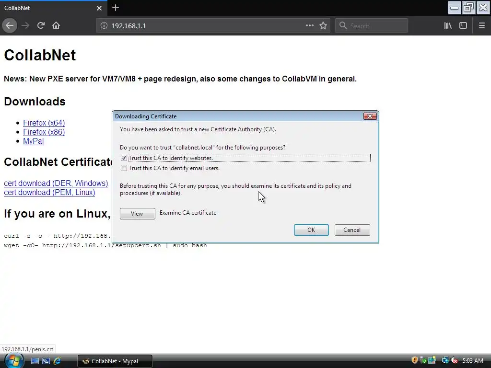Bookmark this page with the star icon
This screenshot has width=491, height=368.
323,26
